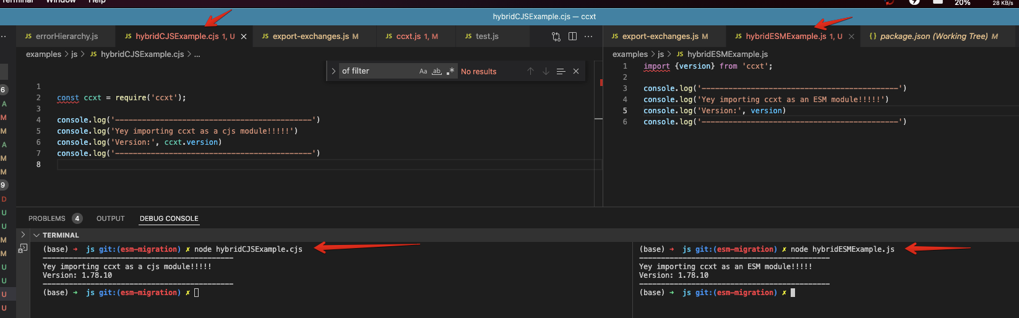
Task: Click 'No results' text in find widget
Action: click(x=478, y=72)
